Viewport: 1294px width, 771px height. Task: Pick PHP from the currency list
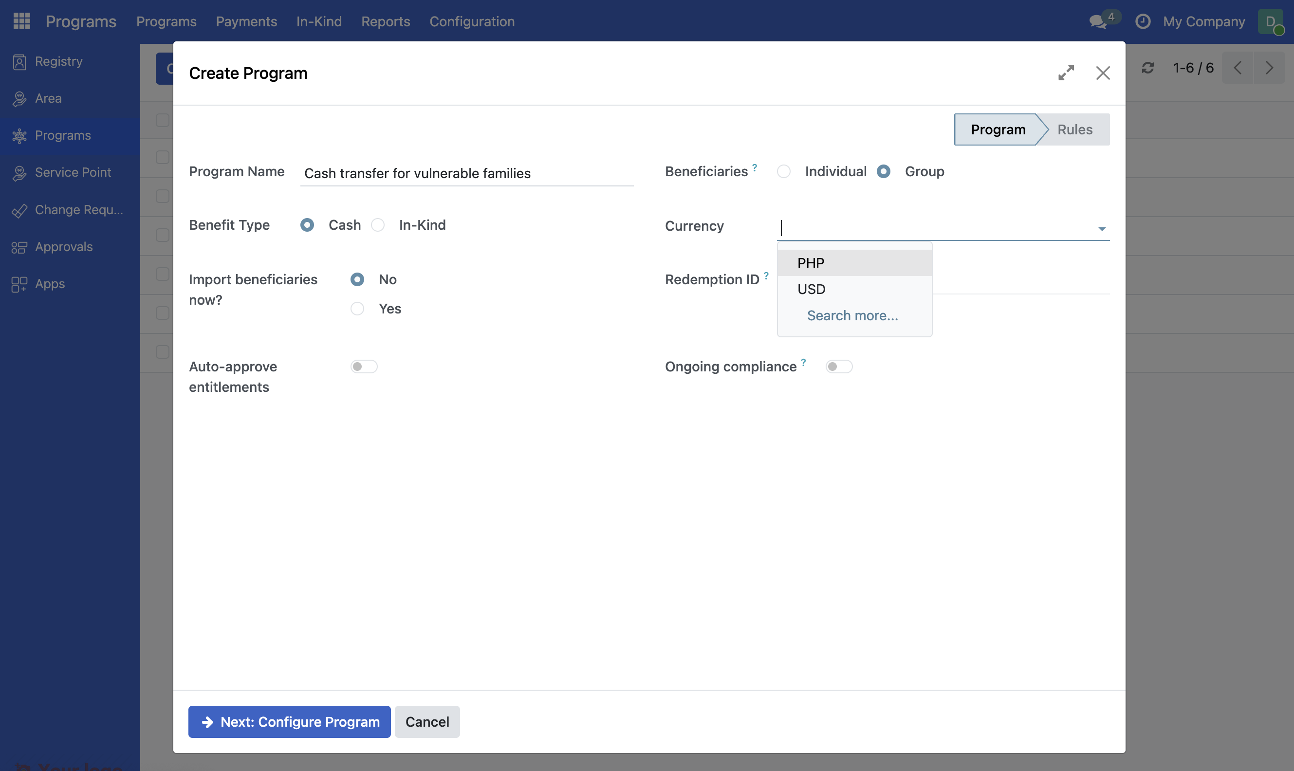coord(811,263)
